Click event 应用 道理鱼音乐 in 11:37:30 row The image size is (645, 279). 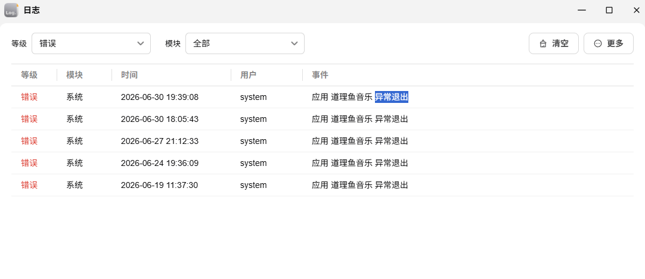(342, 185)
